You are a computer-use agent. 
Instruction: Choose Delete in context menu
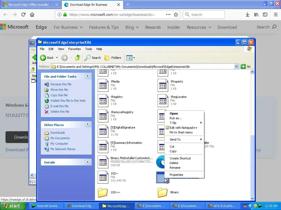pyautogui.click(x=184, y=163)
